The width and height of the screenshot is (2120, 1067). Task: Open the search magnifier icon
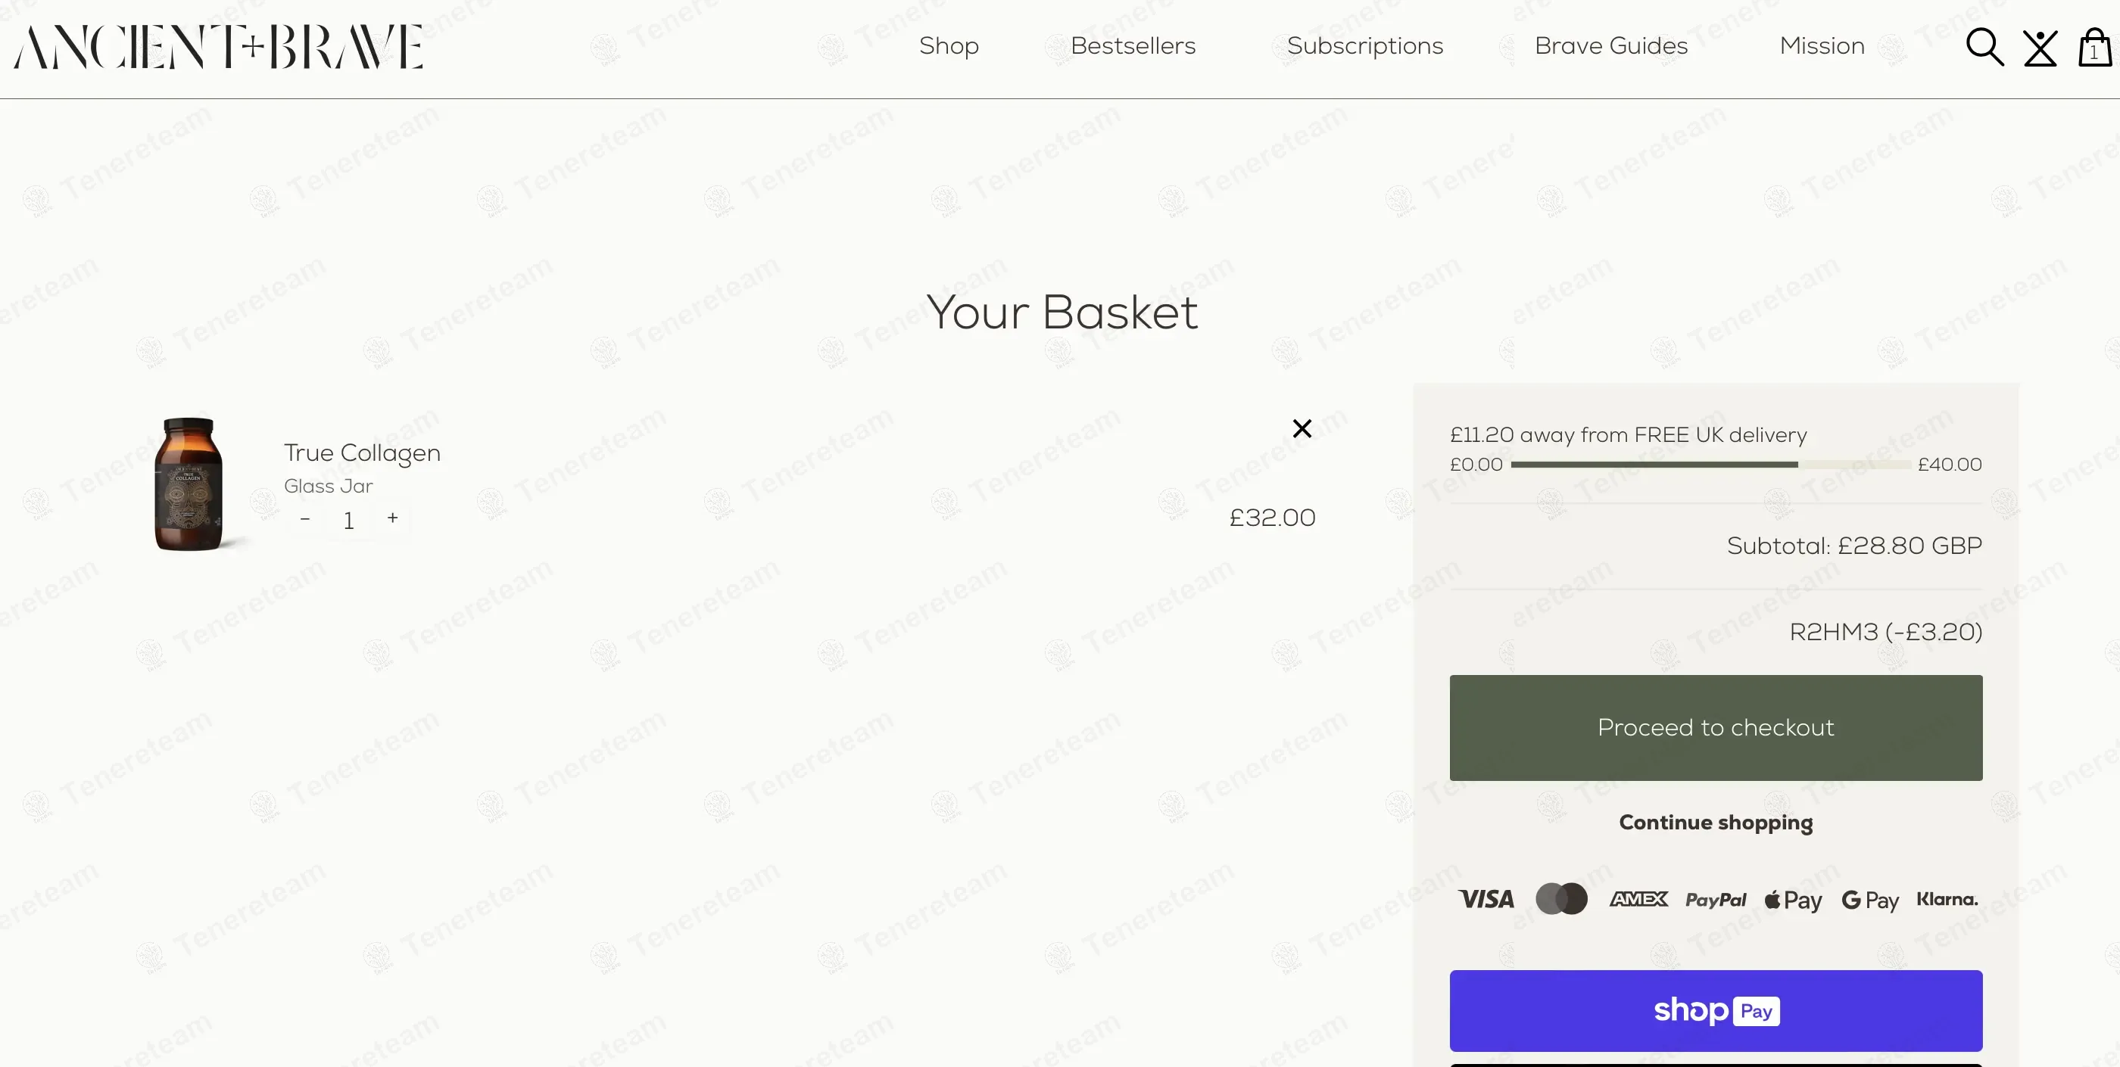click(1984, 47)
